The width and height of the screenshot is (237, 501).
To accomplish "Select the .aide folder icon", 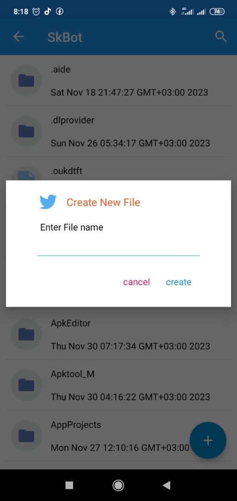I will (26, 81).
